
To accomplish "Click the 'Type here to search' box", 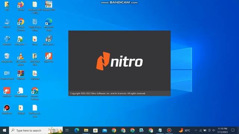I will click(x=36, y=130).
